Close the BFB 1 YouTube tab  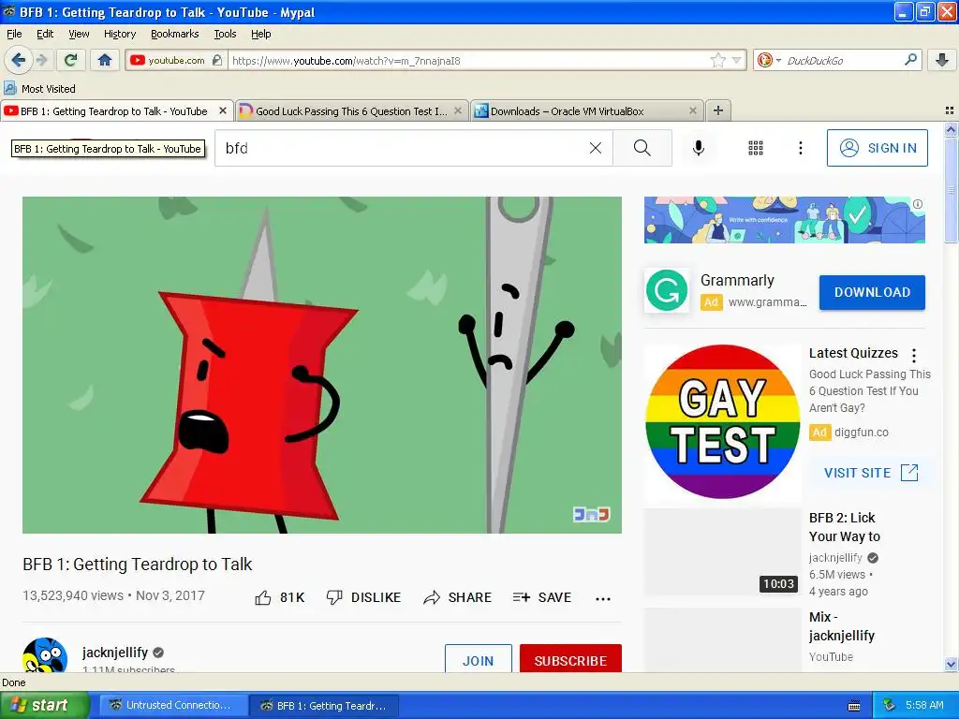(223, 110)
